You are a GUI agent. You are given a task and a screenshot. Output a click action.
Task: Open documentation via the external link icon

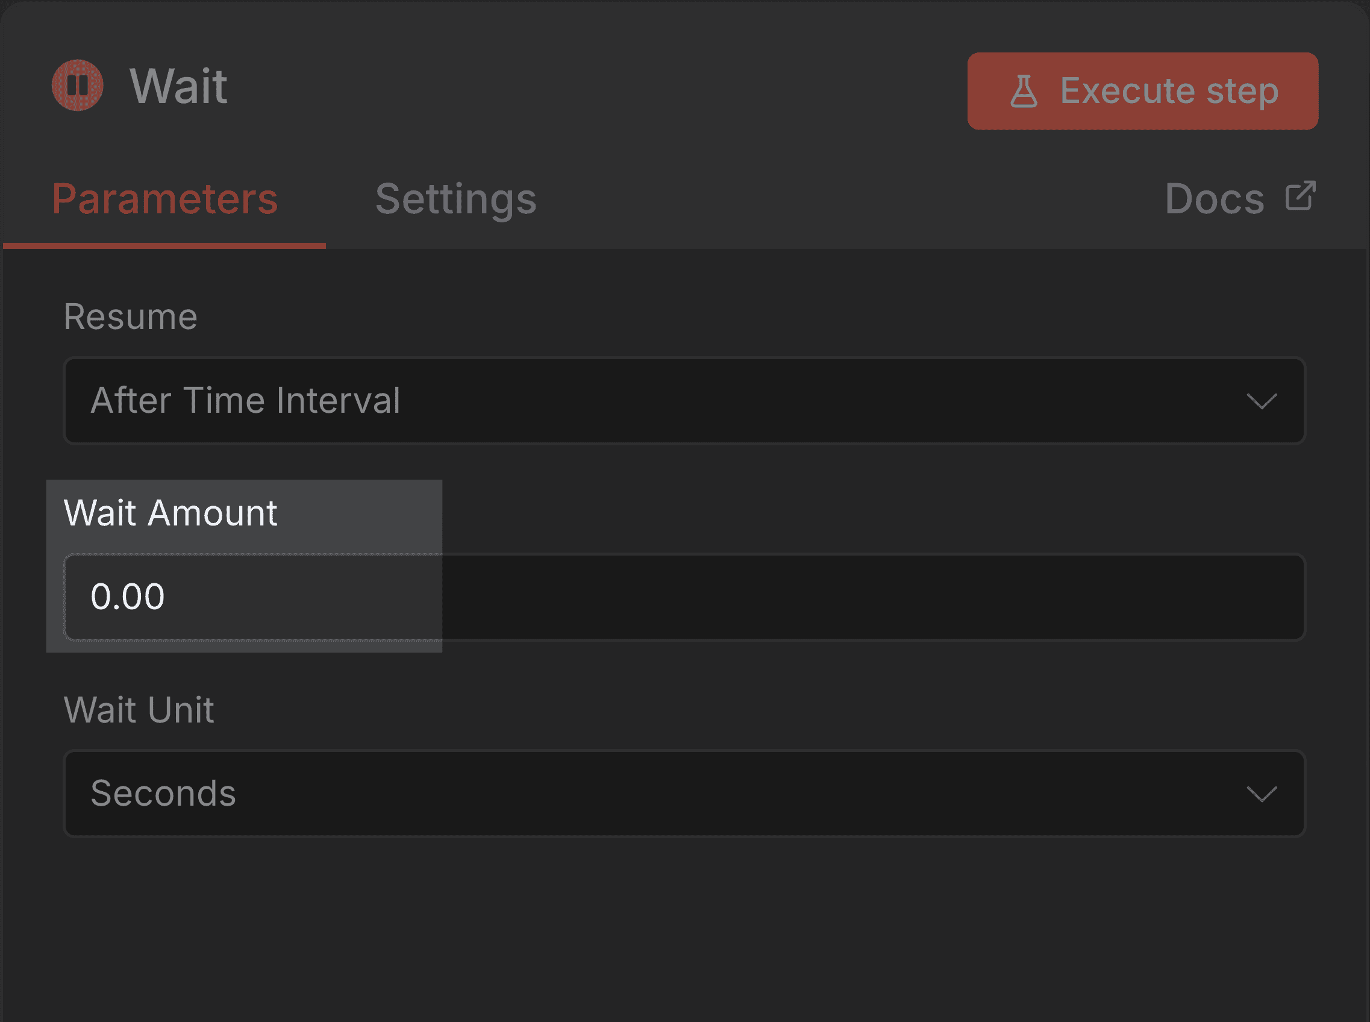pyautogui.click(x=1300, y=195)
